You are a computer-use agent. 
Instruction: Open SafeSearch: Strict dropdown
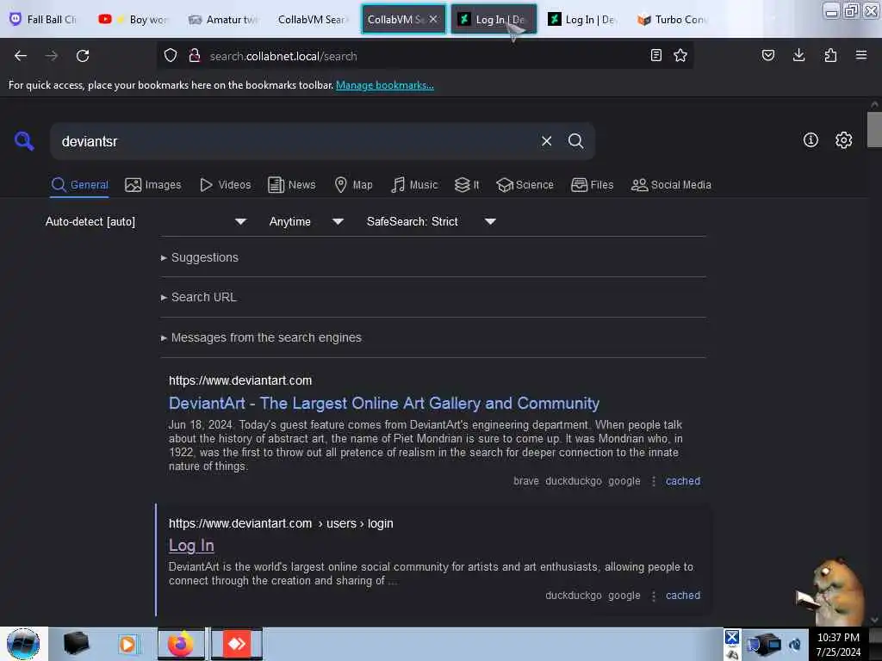431,221
